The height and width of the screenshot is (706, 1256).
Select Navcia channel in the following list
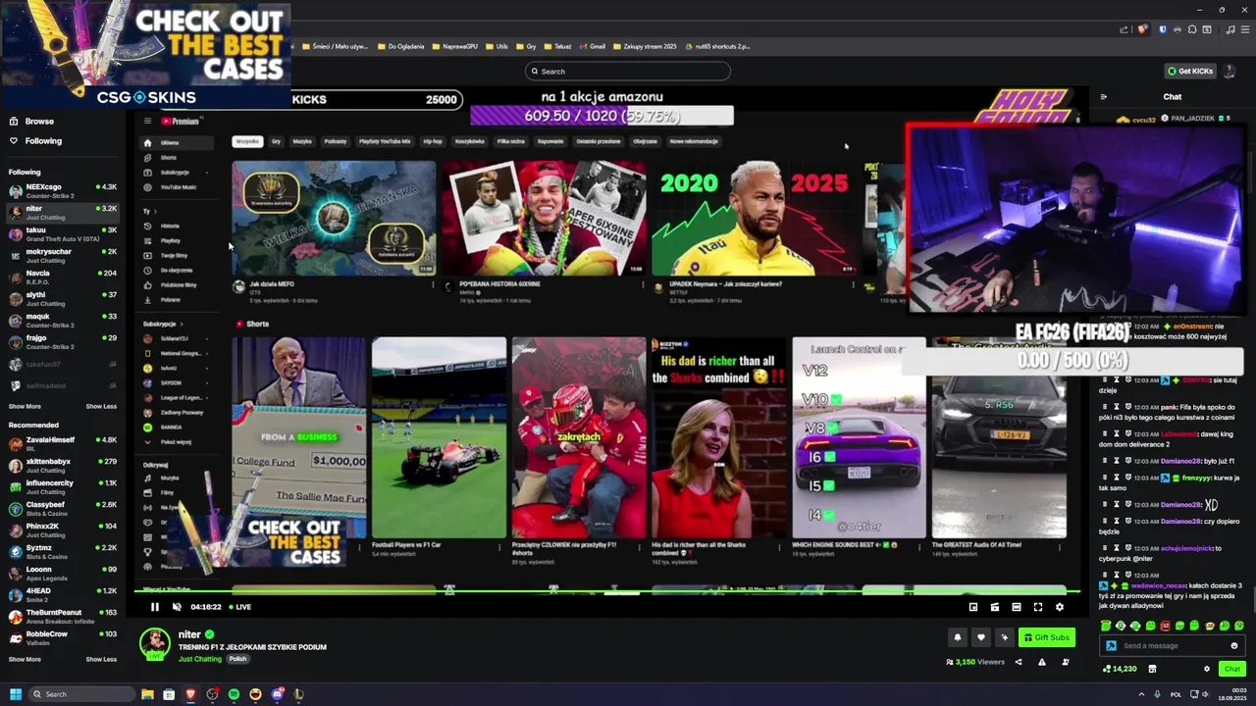63,277
